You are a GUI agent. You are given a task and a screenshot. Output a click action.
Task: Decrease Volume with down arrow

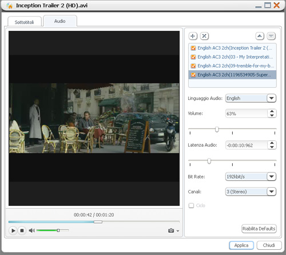272,115
